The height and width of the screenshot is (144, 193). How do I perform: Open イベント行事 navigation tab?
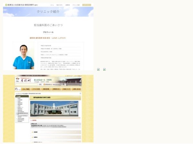click(x=36, y=89)
